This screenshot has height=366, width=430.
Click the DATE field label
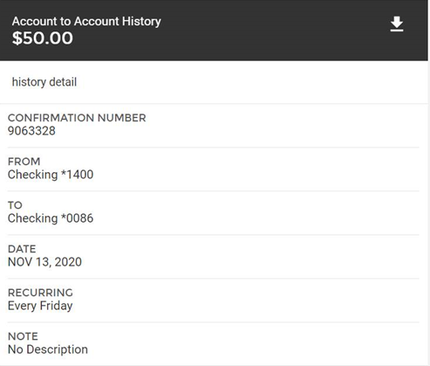22,249
